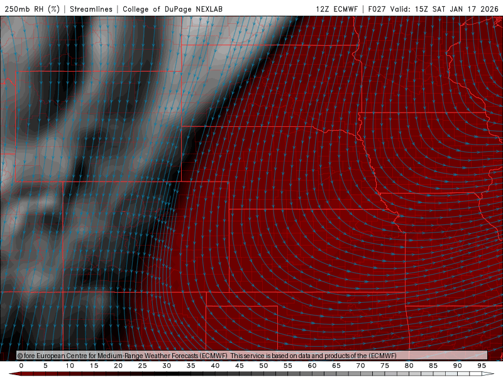This screenshot has height=377, width=503.
Task: Click the colorbar value label 0
Action: click(21, 366)
